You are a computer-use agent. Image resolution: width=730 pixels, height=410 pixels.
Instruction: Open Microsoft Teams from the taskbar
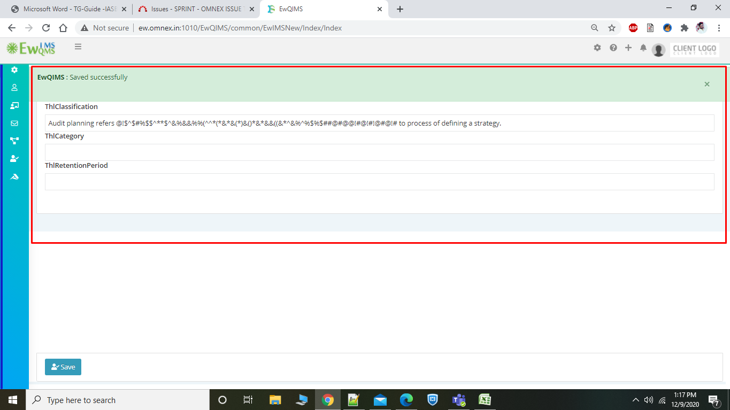(459, 400)
